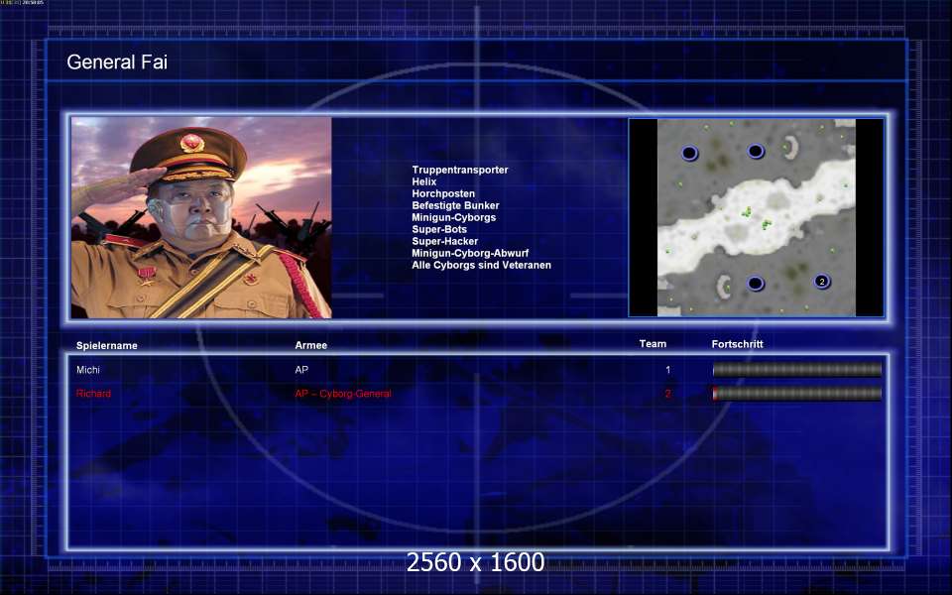Click 'Alle Cyborgs sind Veteranen' line
952x595 pixels.
pos(482,266)
